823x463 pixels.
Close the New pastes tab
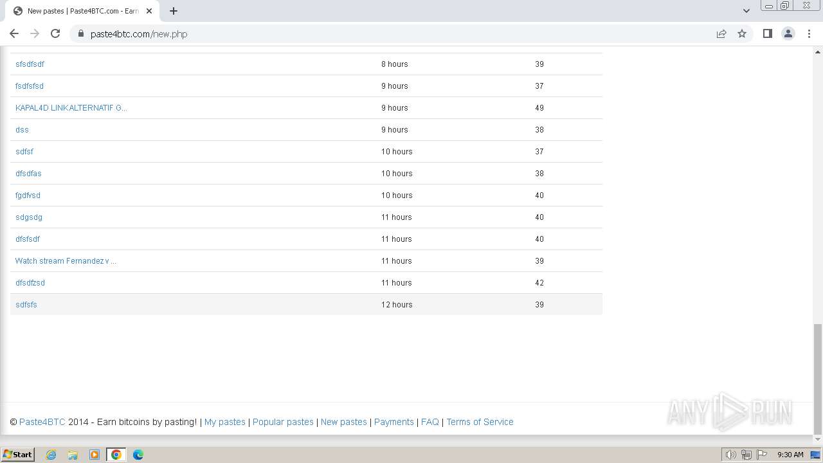(149, 11)
